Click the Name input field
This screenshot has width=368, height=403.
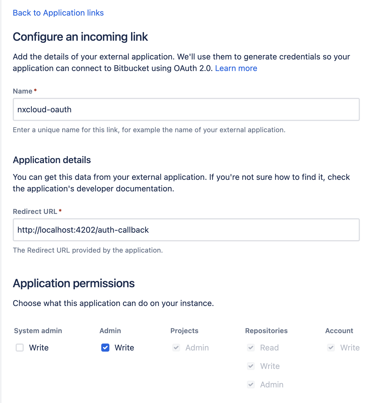coord(186,110)
